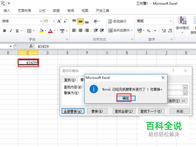This screenshot has height=147, width=196.
Task: Select middle vertical alignment
Action: 80,22
